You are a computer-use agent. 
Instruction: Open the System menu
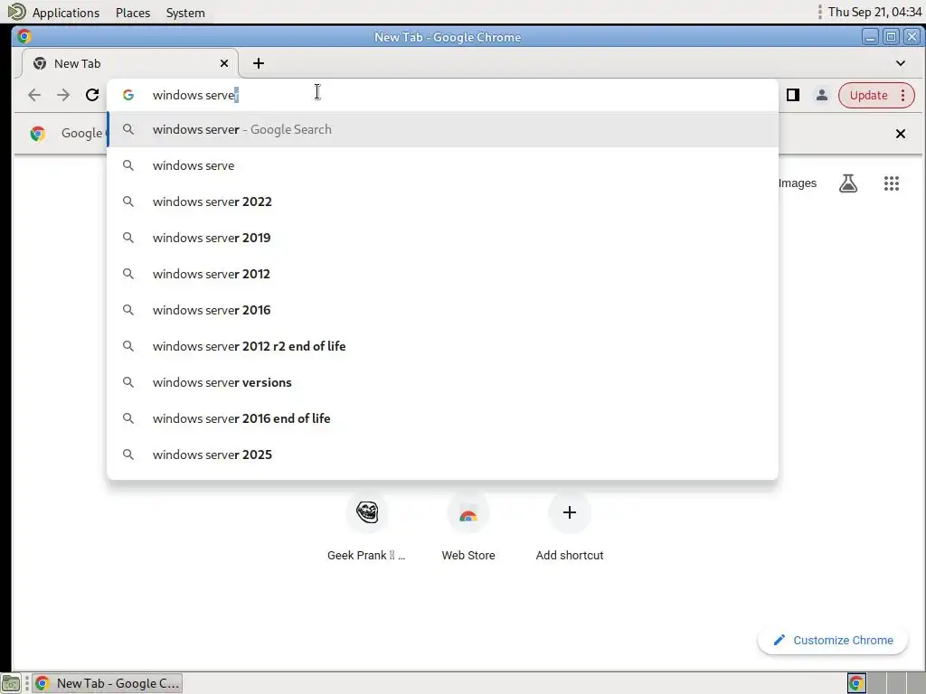[185, 13]
